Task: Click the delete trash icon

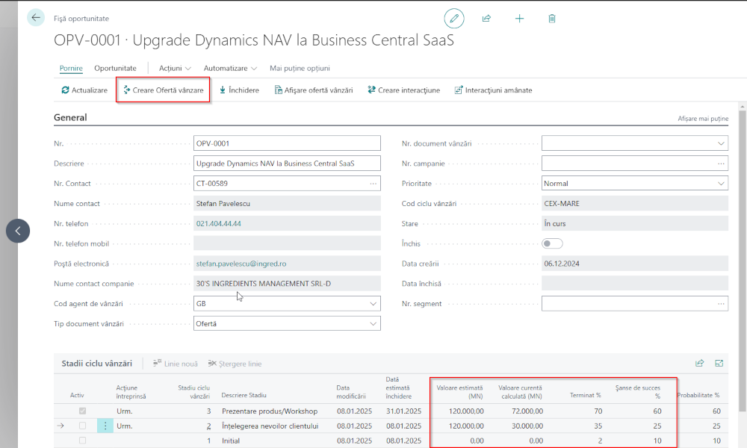Action: coord(552,19)
